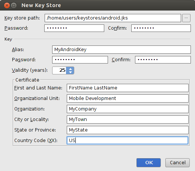The width and height of the screenshot is (195, 171).
Task: Increase validity years with the up arrow
Action: [70, 69]
